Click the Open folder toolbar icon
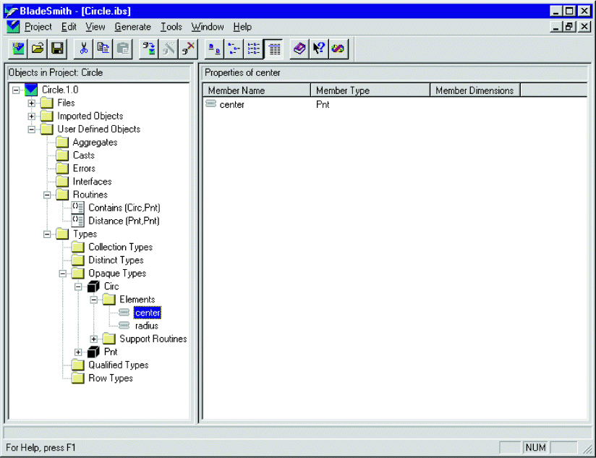Image resolution: width=596 pixels, height=458 pixels. pyautogui.click(x=38, y=48)
